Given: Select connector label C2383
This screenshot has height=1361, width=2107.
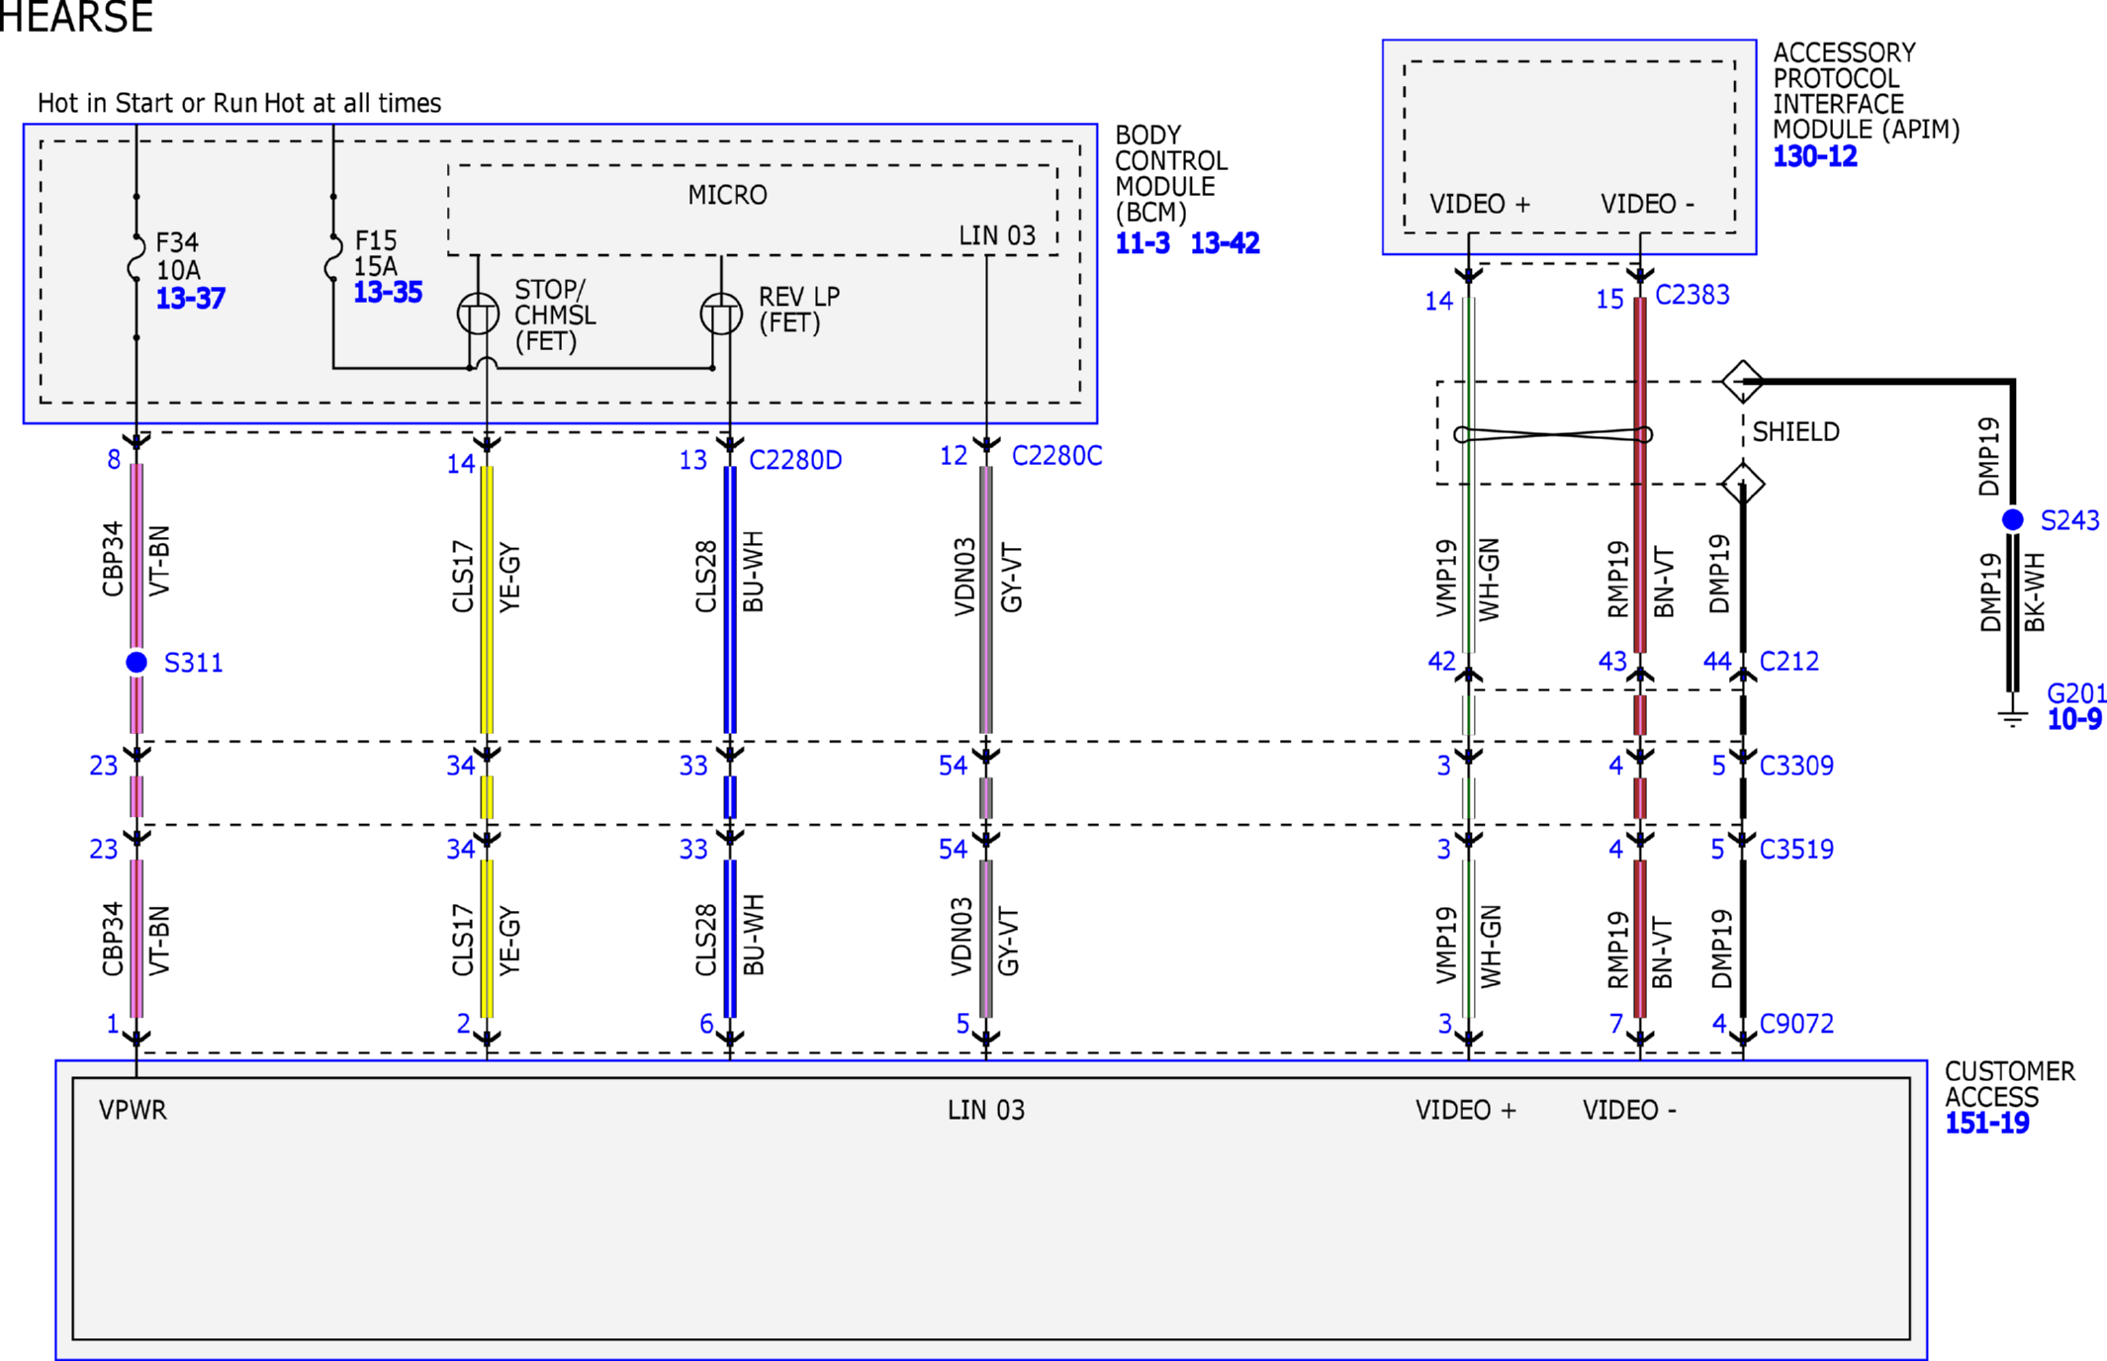Looking at the screenshot, I should [x=1693, y=295].
